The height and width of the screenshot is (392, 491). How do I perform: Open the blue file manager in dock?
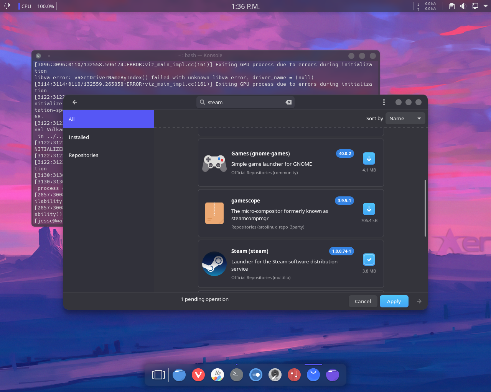(x=179, y=375)
